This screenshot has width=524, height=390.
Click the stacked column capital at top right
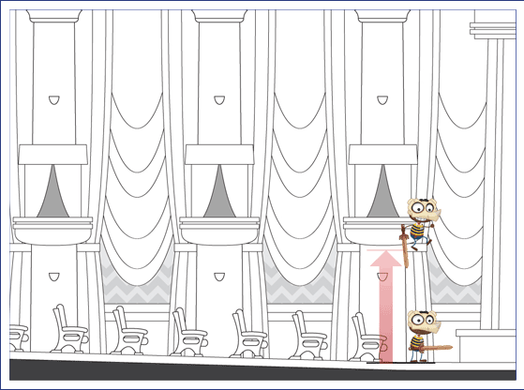point(493,30)
